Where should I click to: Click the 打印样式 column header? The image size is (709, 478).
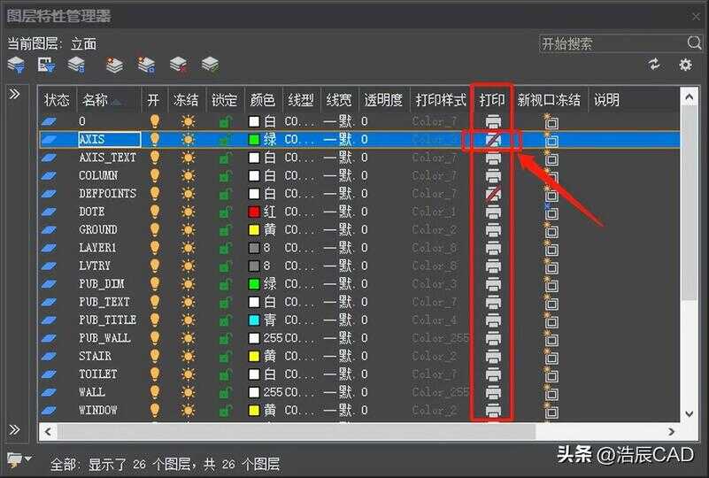tap(440, 100)
